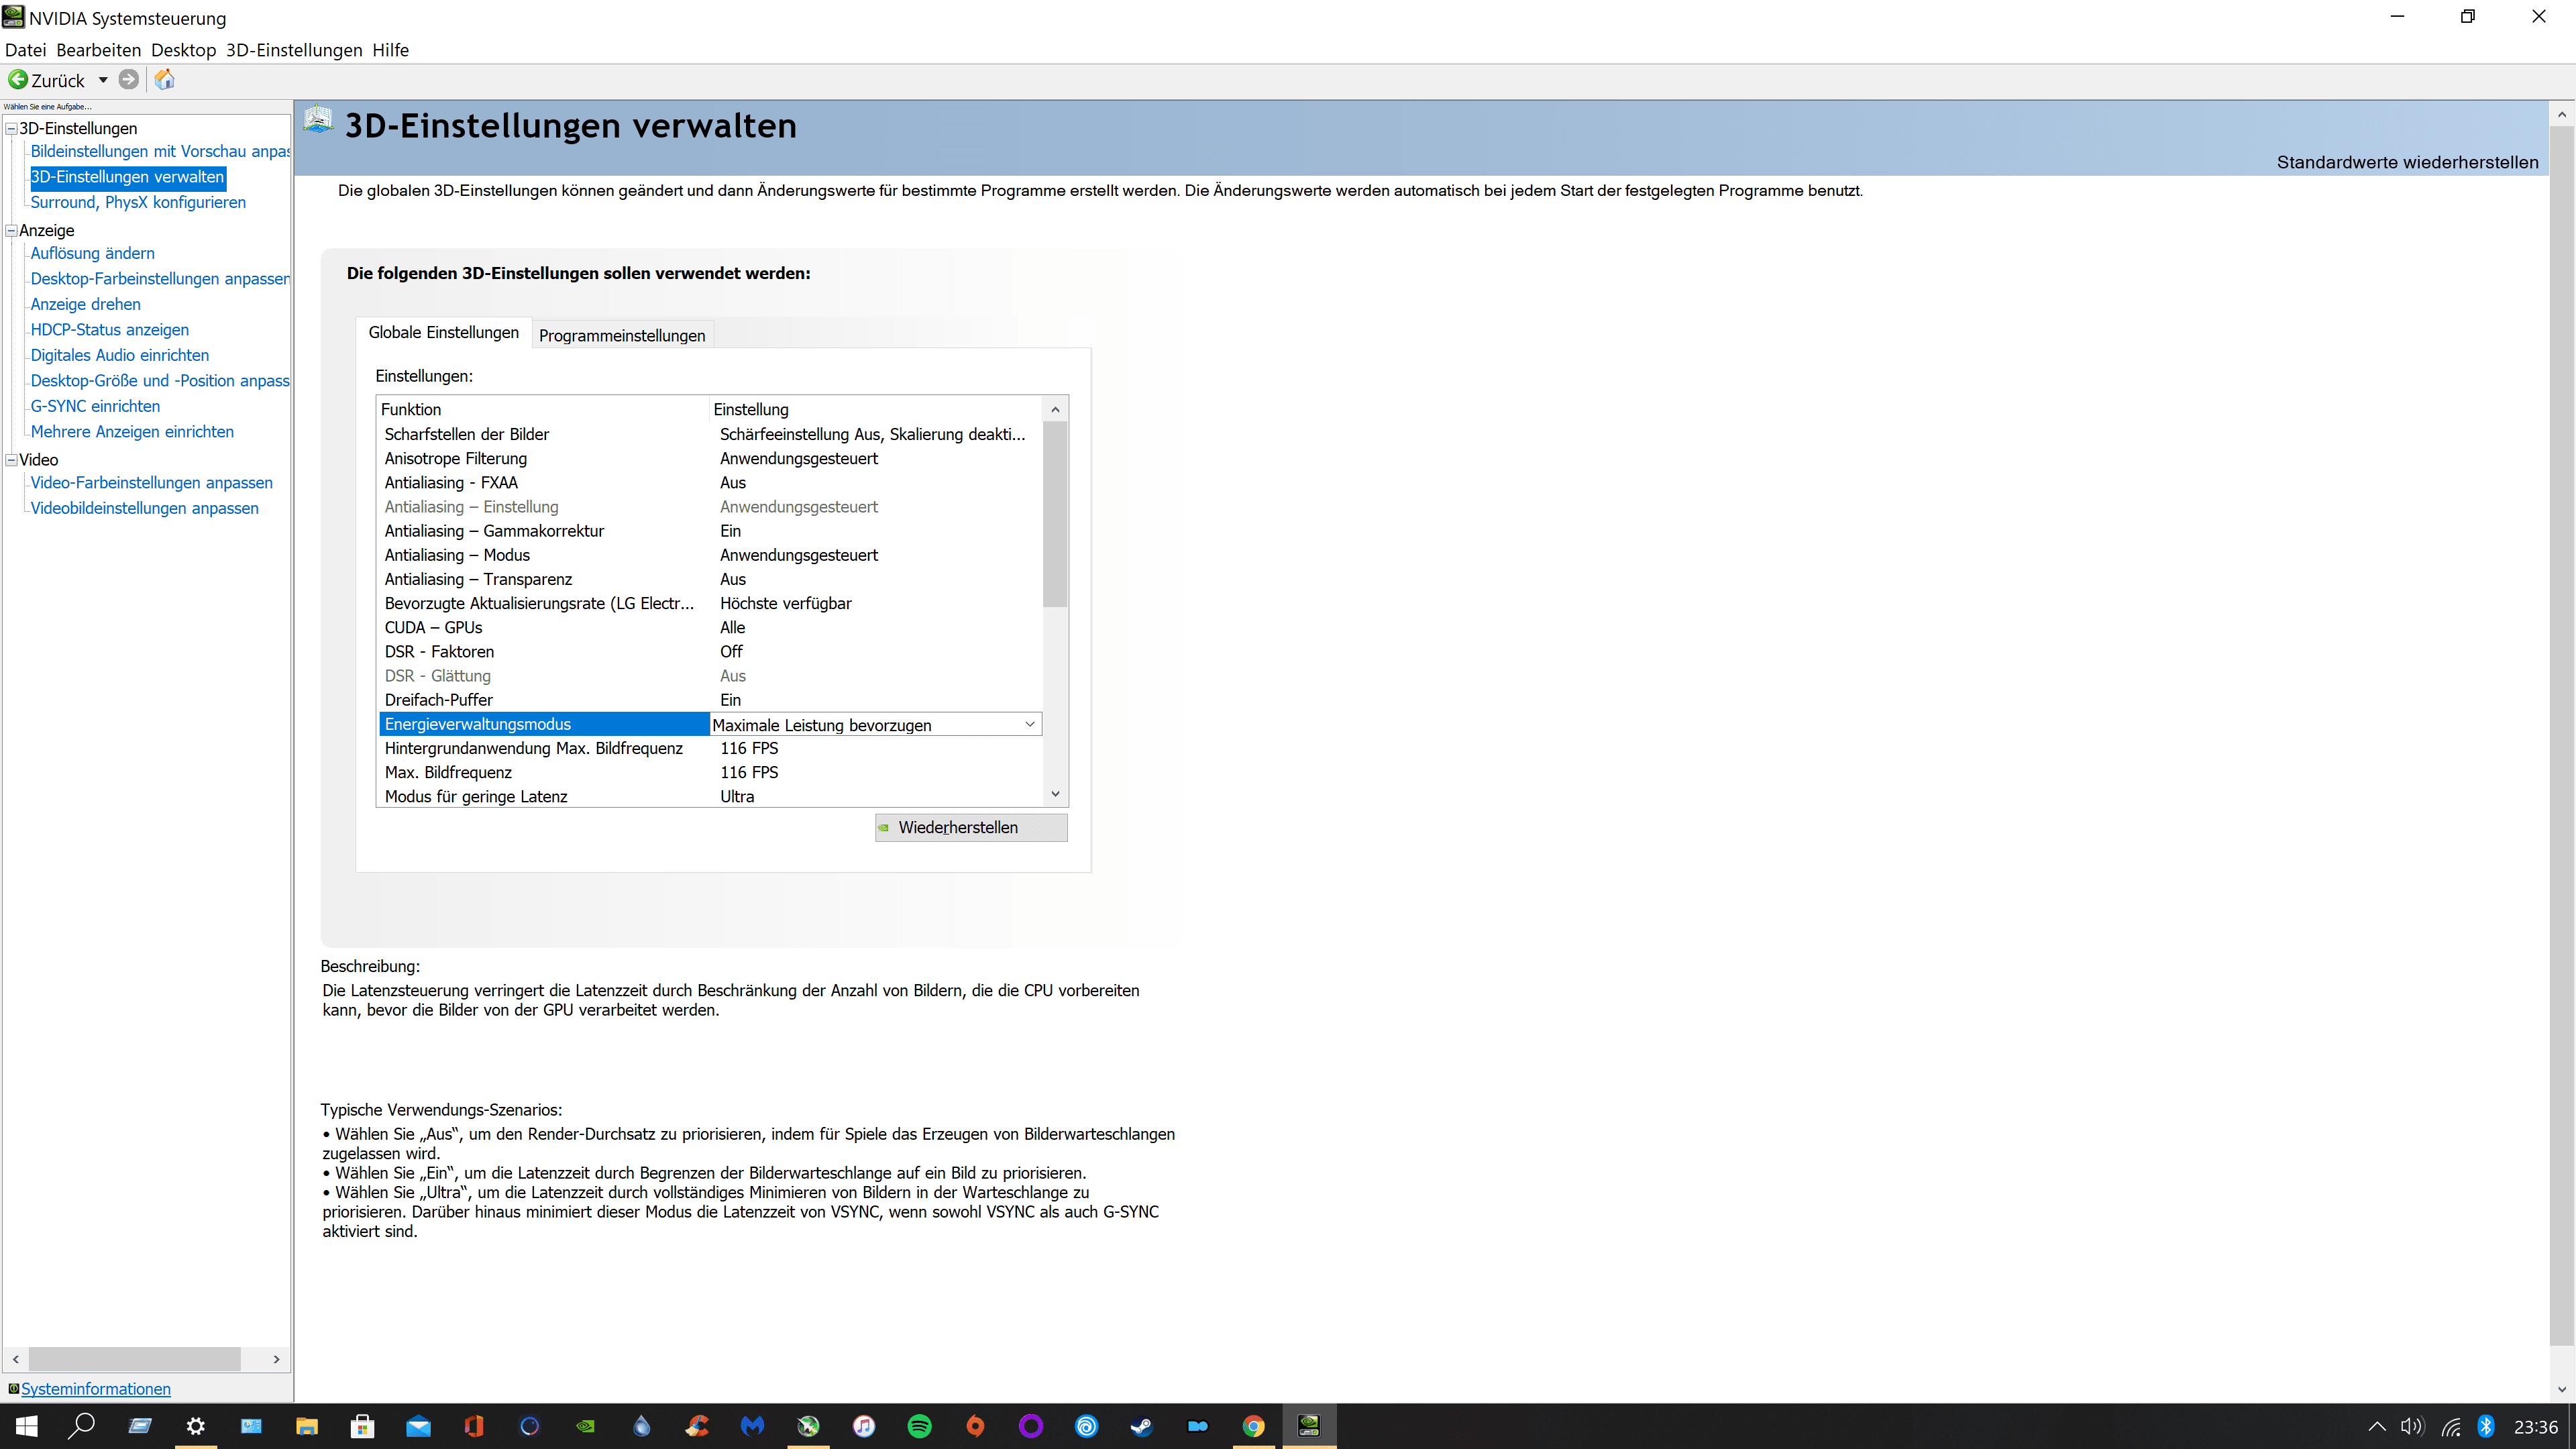Open Surround, PhysX konfigurieren
The width and height of the screenshot is (2576, 1449).
138,202
